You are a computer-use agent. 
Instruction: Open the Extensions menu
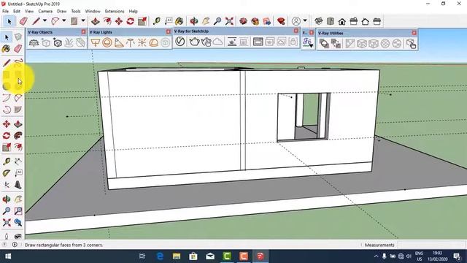[115, 11]
